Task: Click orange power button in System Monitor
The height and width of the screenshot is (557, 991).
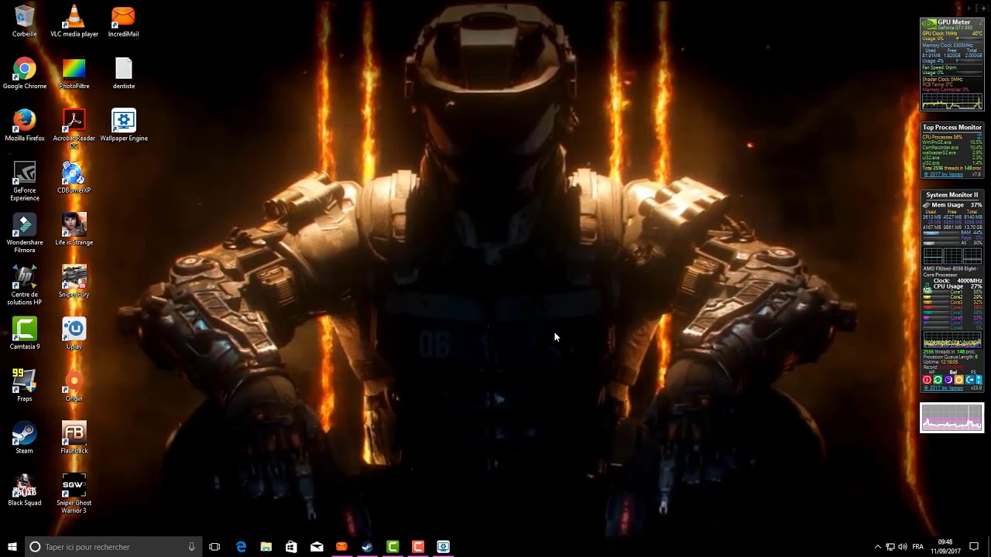Action: coord(958,380)
